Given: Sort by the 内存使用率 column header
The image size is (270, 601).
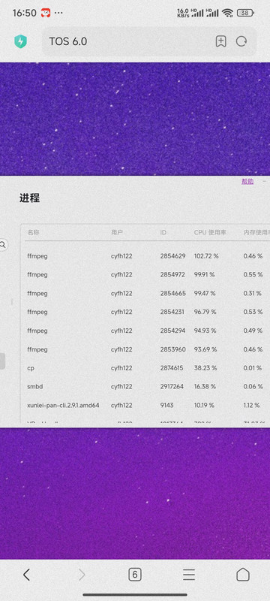Looking at the screenshot, I should pyautogui.click(x=256, y=232).
